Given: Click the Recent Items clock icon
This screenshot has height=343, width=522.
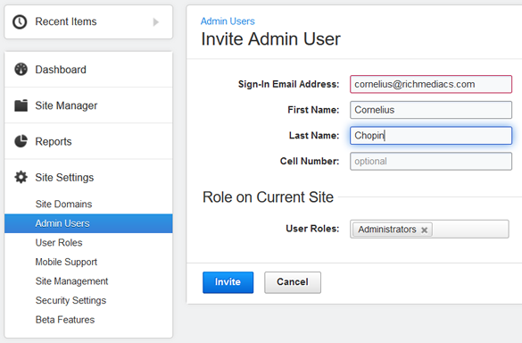Looking at the screenshot, I should (20, 22).
